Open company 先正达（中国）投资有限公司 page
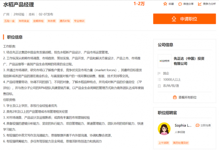This screenshot has width=219, height=150. coord(189,61)
